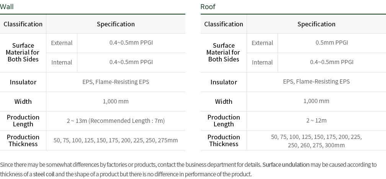This screenshot has height=179, width=386.
Task: Click the Insulator label in Wall table
Action: tap(23, 82)
